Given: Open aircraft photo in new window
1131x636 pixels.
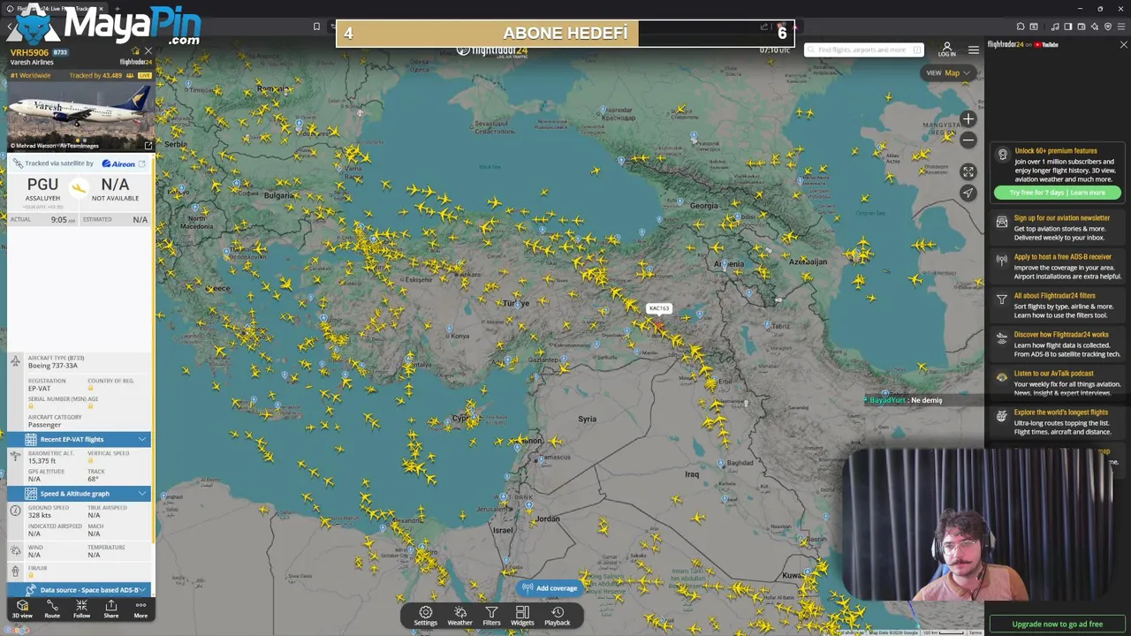Looking at the screenshot, I should coord(148,145).
